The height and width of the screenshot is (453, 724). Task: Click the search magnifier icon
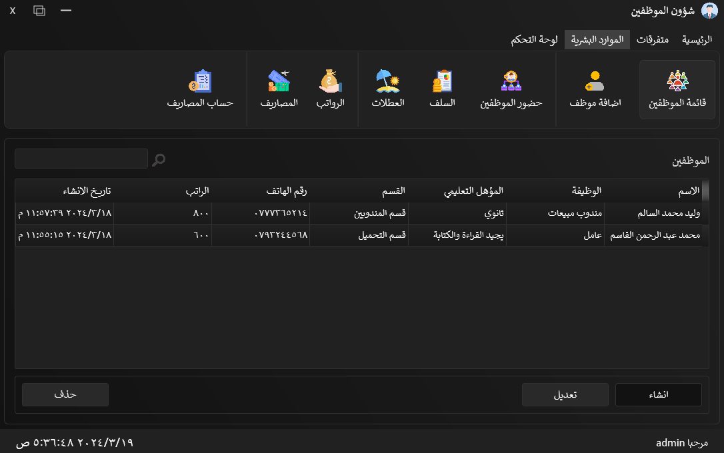[159, 160]
